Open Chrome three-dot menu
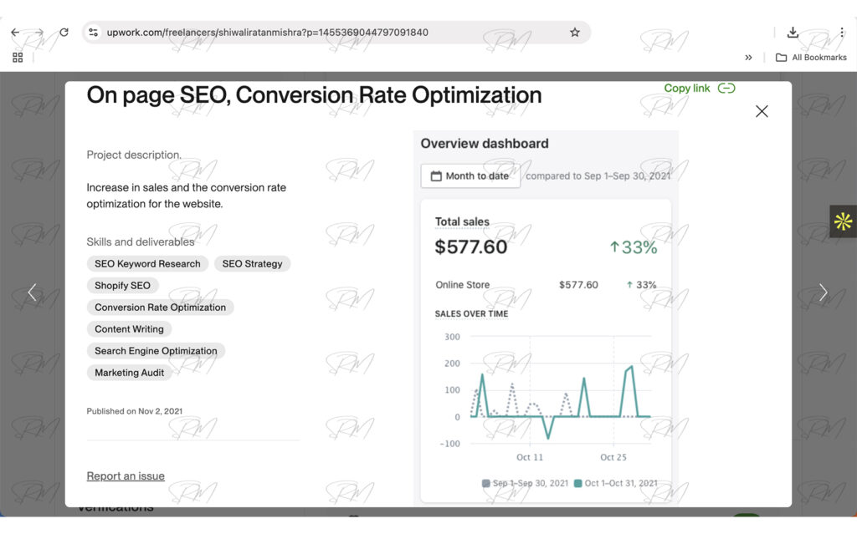The image size is (857, 534). pos(842,33)
